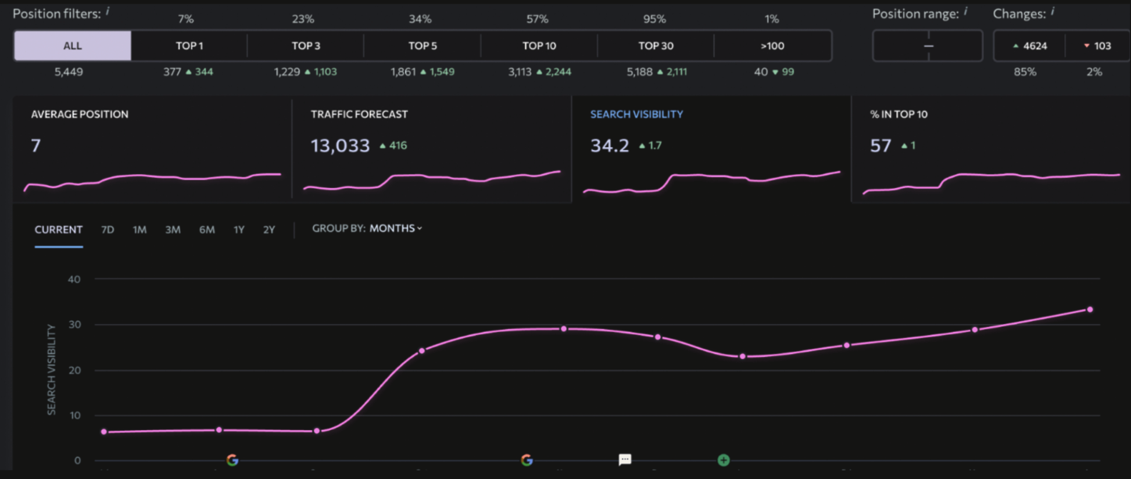Select the >100 position filter

(x=772, y=46)
